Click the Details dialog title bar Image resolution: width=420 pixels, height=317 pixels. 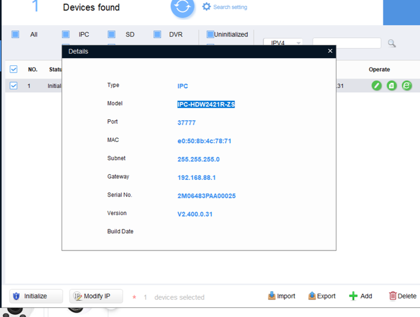pyautogui.click(x=199, y=52)
